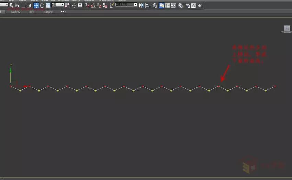Screen dimensions: 292x180
Task: Toggle Keyboard Shortcut Override icon
Action: (80, 5)
